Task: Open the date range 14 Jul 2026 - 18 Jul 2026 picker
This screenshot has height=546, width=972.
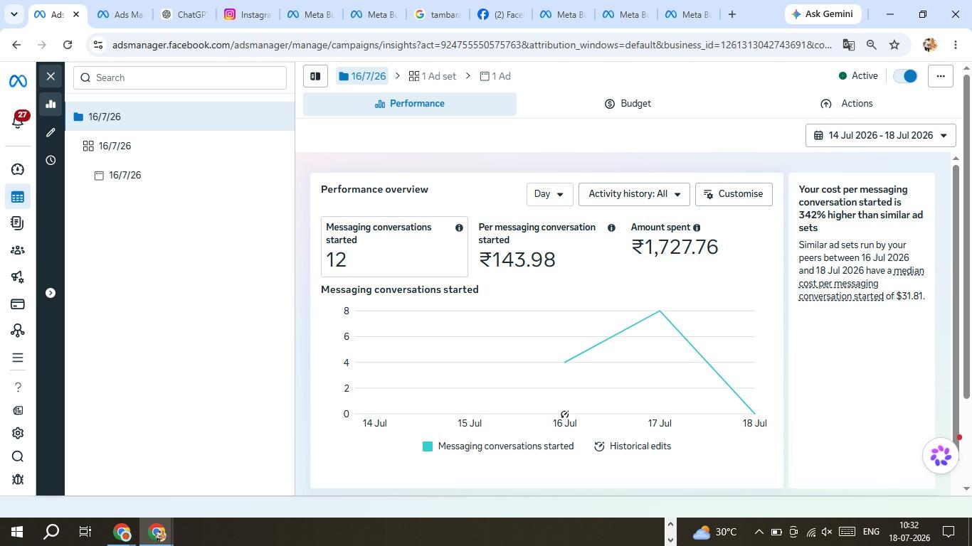Action: 880,135
